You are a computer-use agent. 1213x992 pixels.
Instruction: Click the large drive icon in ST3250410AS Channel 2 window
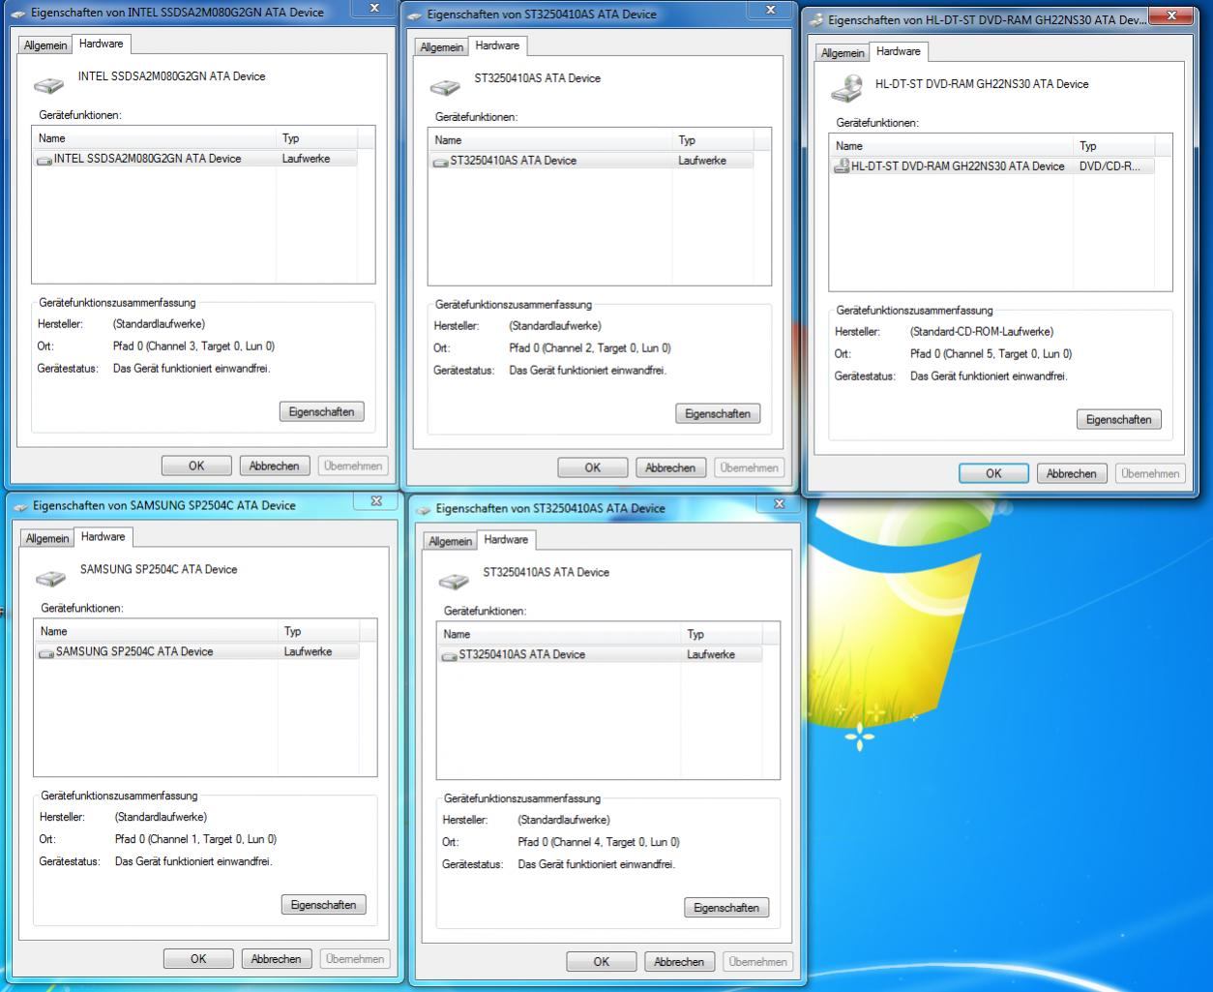pos(445,87)
